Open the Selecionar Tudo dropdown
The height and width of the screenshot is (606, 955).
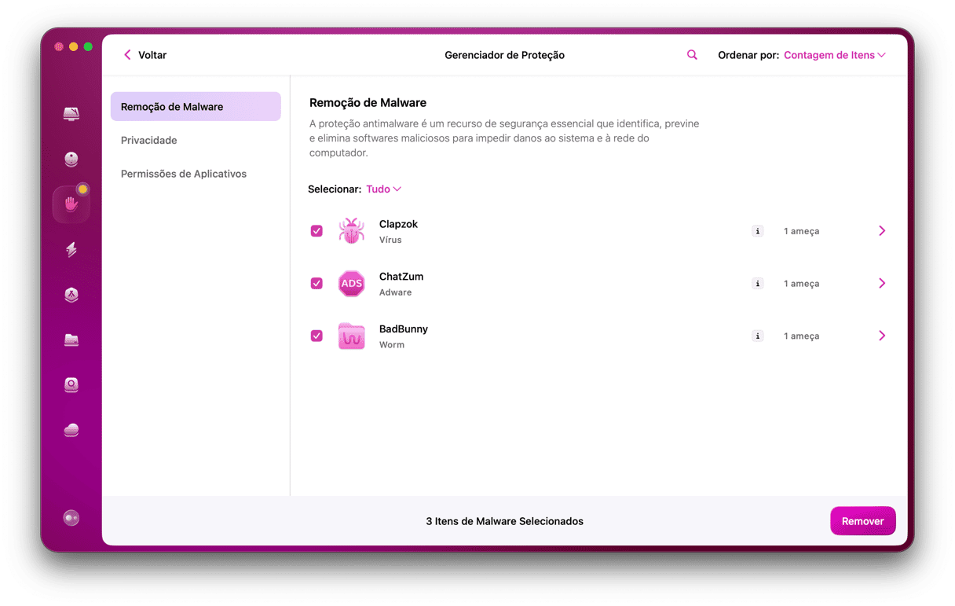click(x=383, y=189)
